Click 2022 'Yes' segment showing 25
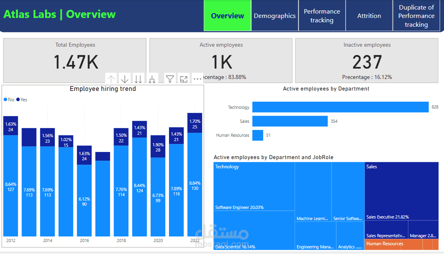This screenshot has width=444, height=254. (195, 123)
